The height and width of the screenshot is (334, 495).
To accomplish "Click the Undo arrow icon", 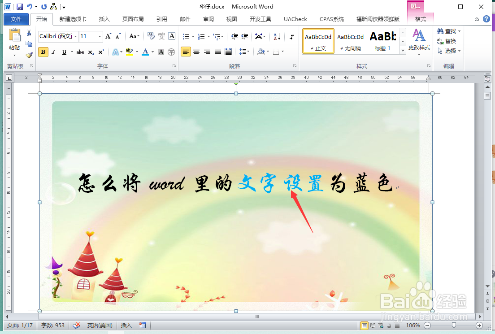I will [29, 6].
